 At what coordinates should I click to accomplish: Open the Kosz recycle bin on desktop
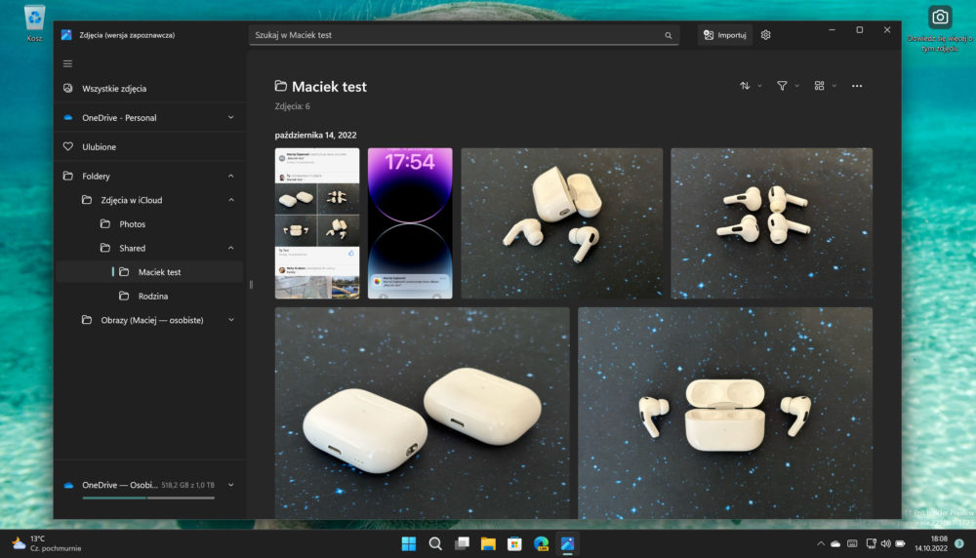click(x=34, y=23)
